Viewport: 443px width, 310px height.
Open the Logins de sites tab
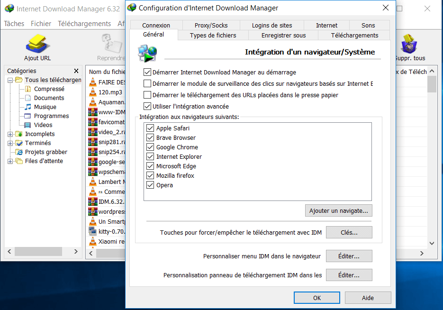coord(272,26)
